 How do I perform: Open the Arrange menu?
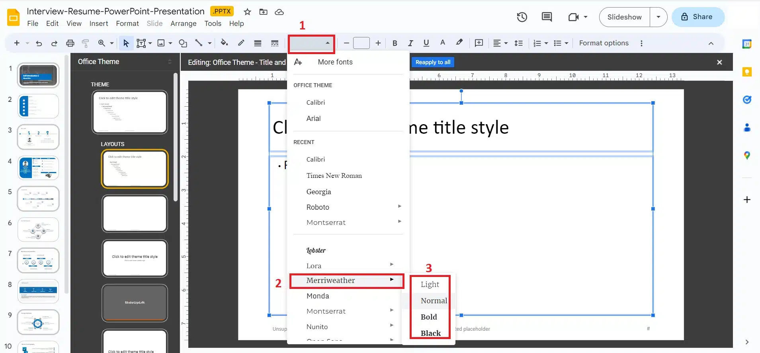point(183,23)
